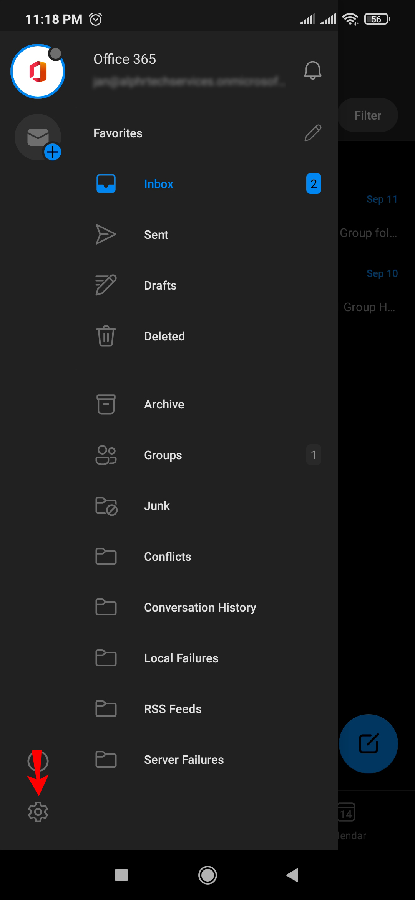Click the Sent paper-plane icon

click(106, 234)
